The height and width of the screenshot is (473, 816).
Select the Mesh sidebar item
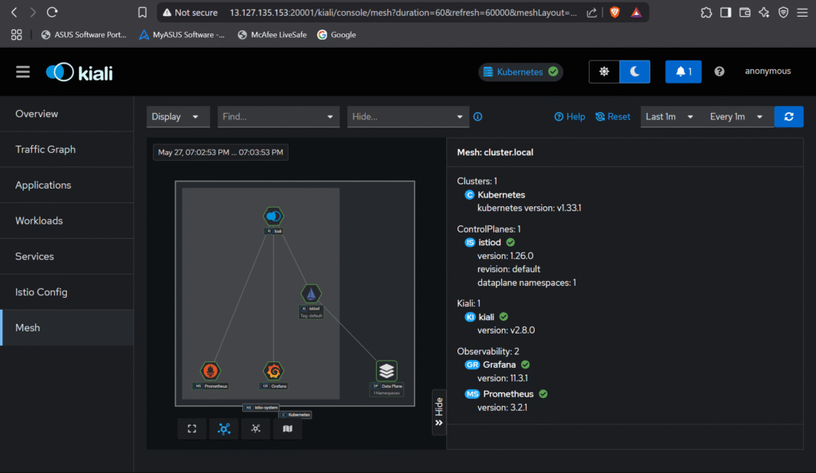coord(67,328)
